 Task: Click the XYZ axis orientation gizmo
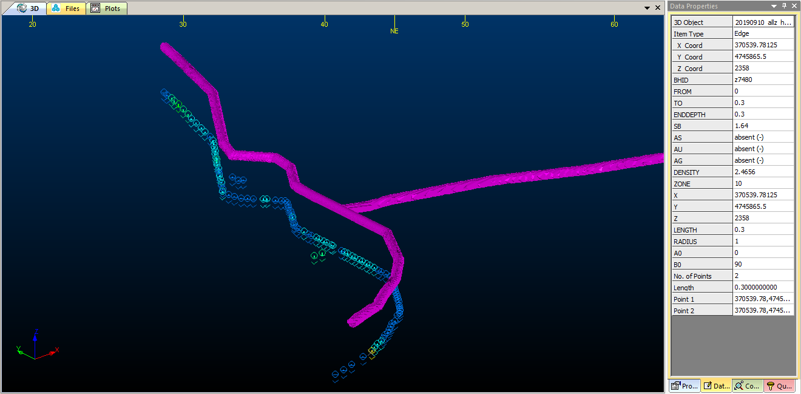coord(35,346)
